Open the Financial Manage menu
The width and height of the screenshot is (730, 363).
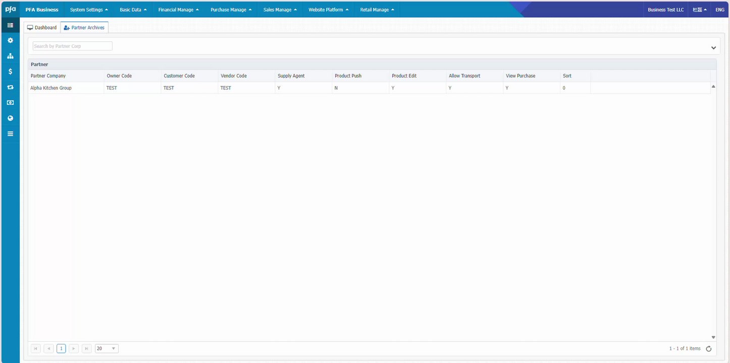pos(178,10)
